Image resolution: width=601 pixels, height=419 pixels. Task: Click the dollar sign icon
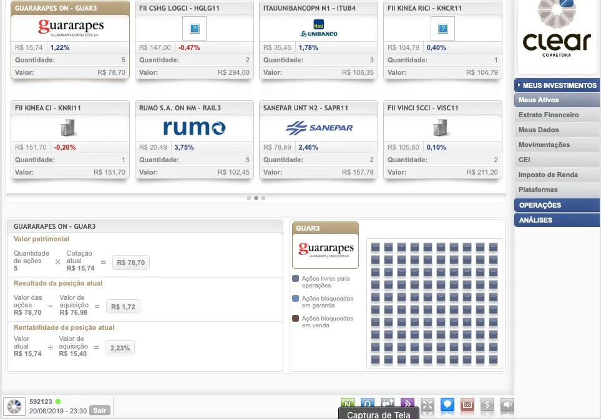pyautogui.click(x=488, y=405)
